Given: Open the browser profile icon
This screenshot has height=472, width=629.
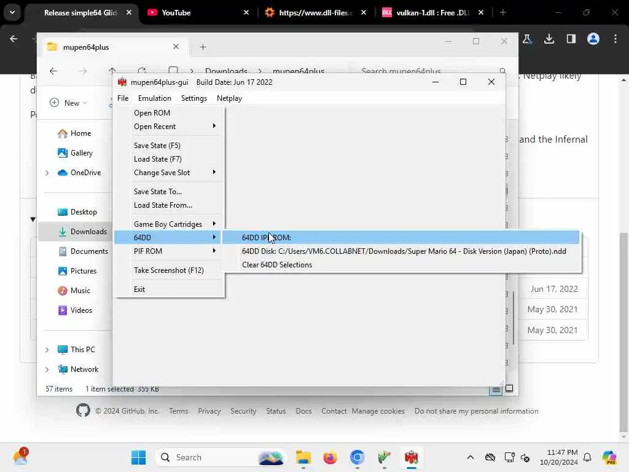Looking at the screenshot, I should (593, 39).
